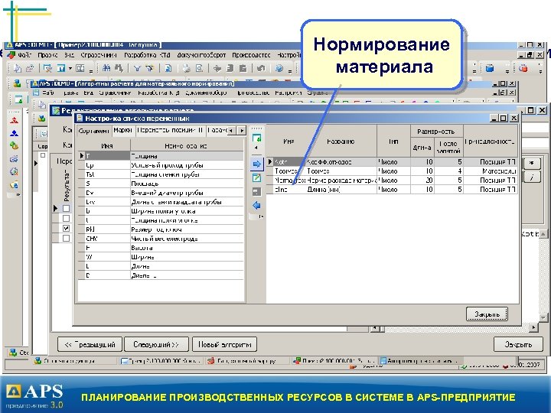Click the green and yellow icon in left sidebar

coord(14,145)
